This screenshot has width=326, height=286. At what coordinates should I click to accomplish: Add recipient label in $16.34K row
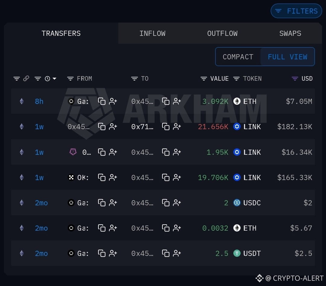pos(177,152)
